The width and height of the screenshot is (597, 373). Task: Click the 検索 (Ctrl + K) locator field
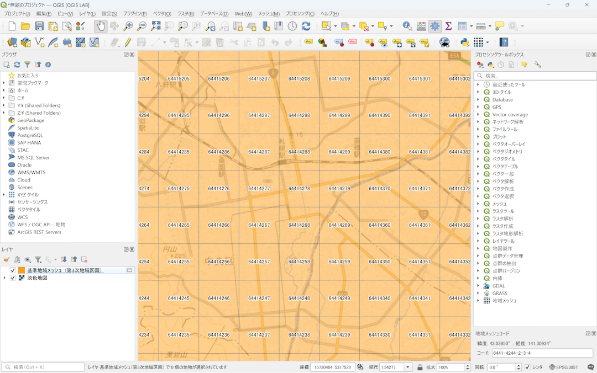click(x=43, y=367)
